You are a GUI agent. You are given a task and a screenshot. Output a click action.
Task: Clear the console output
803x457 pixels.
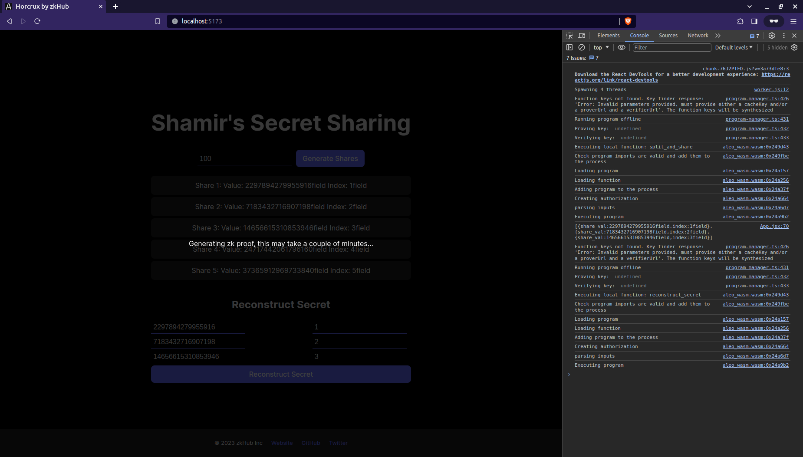[582, 47]
